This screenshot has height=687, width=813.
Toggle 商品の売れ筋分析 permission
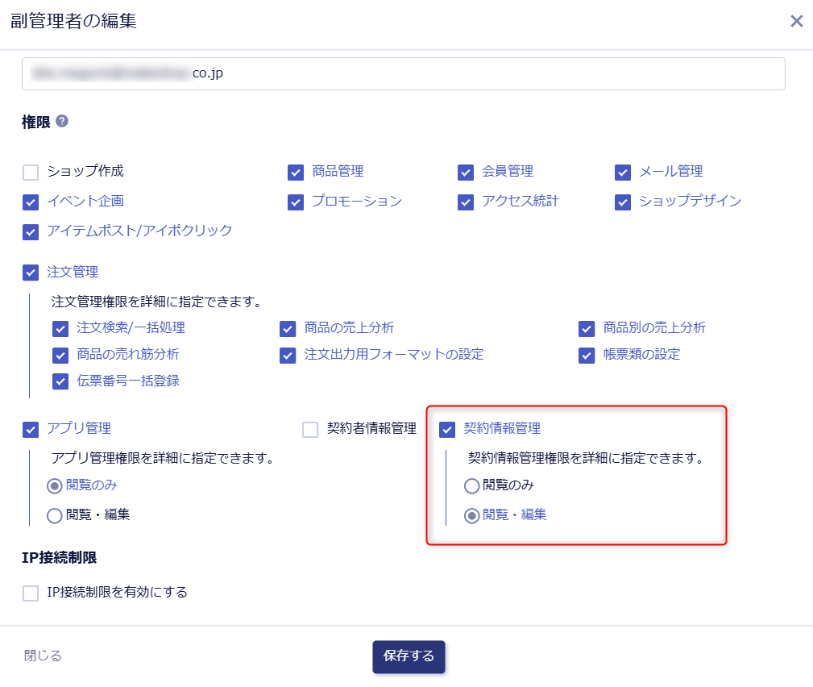[x=60, y=356]
